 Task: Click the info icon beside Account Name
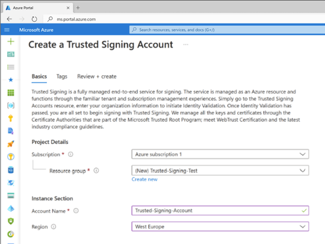tap(76, 211)
